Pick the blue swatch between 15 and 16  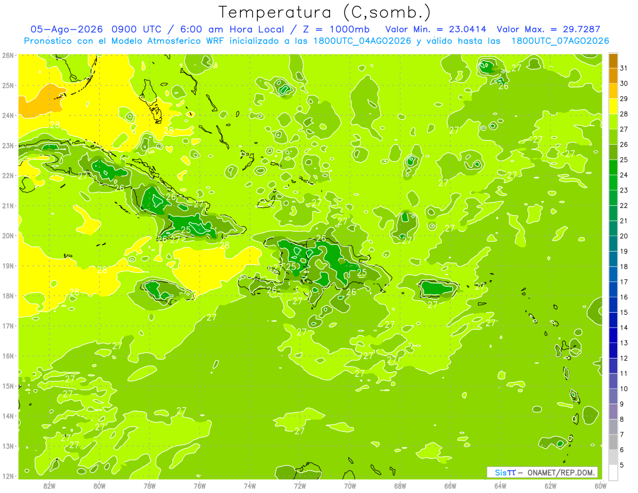click(x=613, y=305)
